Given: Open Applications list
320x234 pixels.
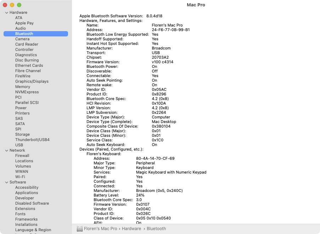Looking at the screenshot, I should 27,193.
